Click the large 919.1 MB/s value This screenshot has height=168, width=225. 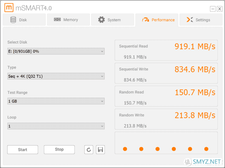tap(195, 46)
